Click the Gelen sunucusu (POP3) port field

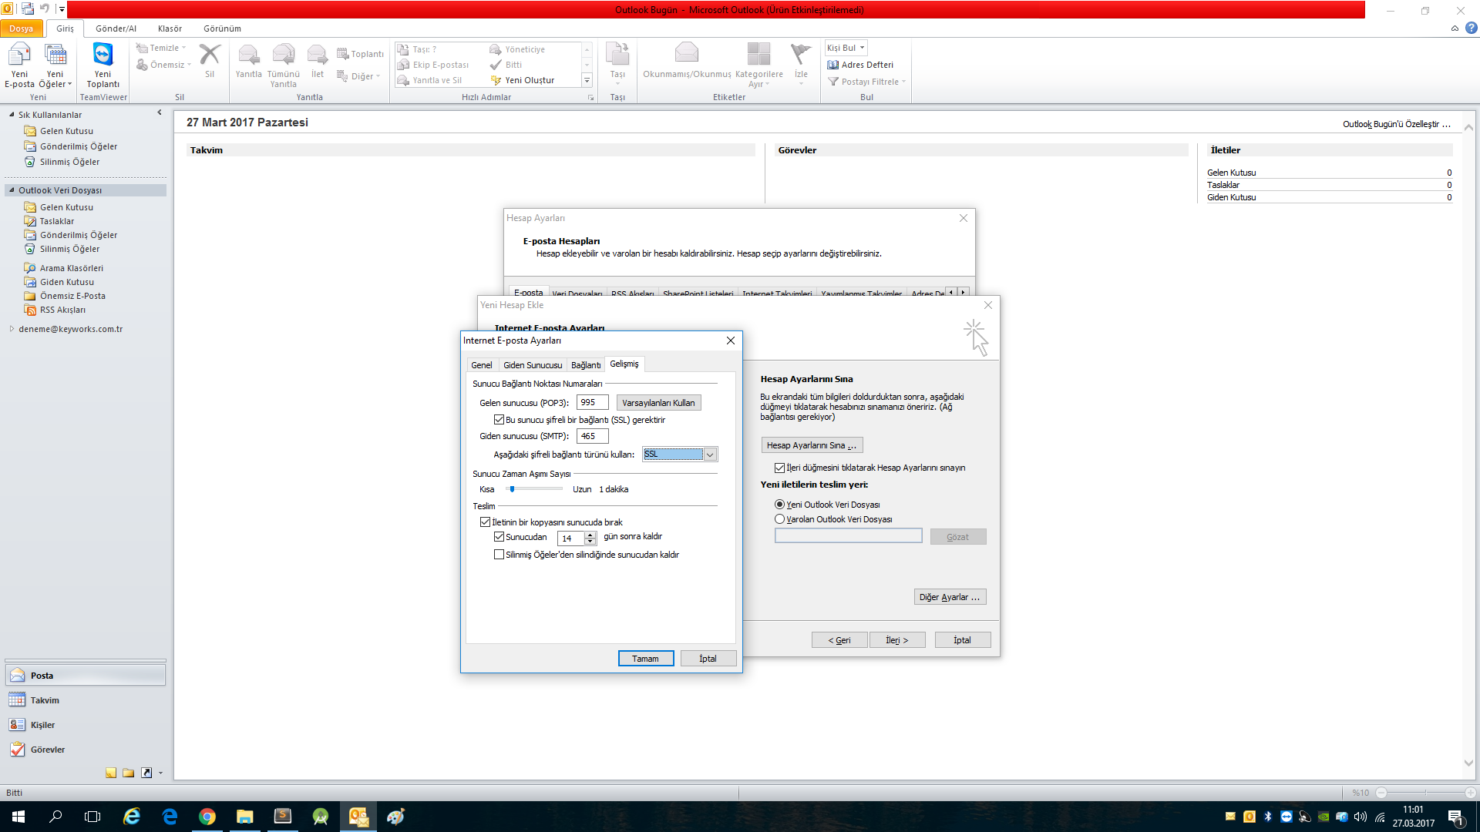592,402
